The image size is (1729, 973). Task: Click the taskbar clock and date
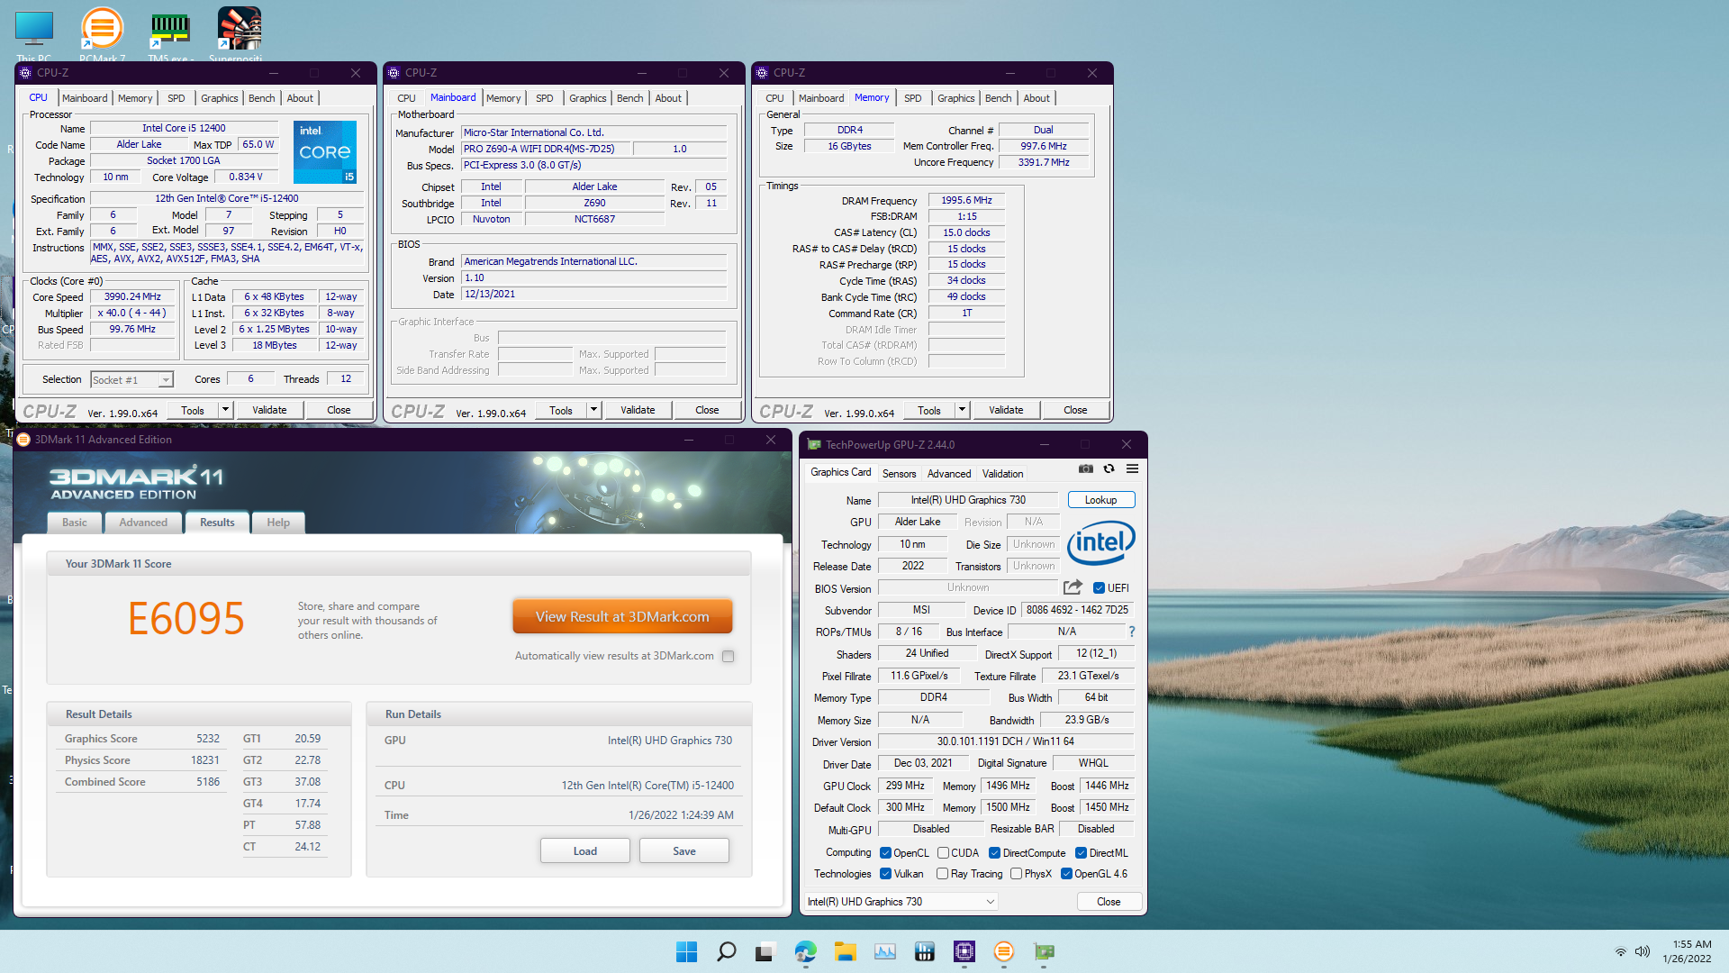[1688, 951]
